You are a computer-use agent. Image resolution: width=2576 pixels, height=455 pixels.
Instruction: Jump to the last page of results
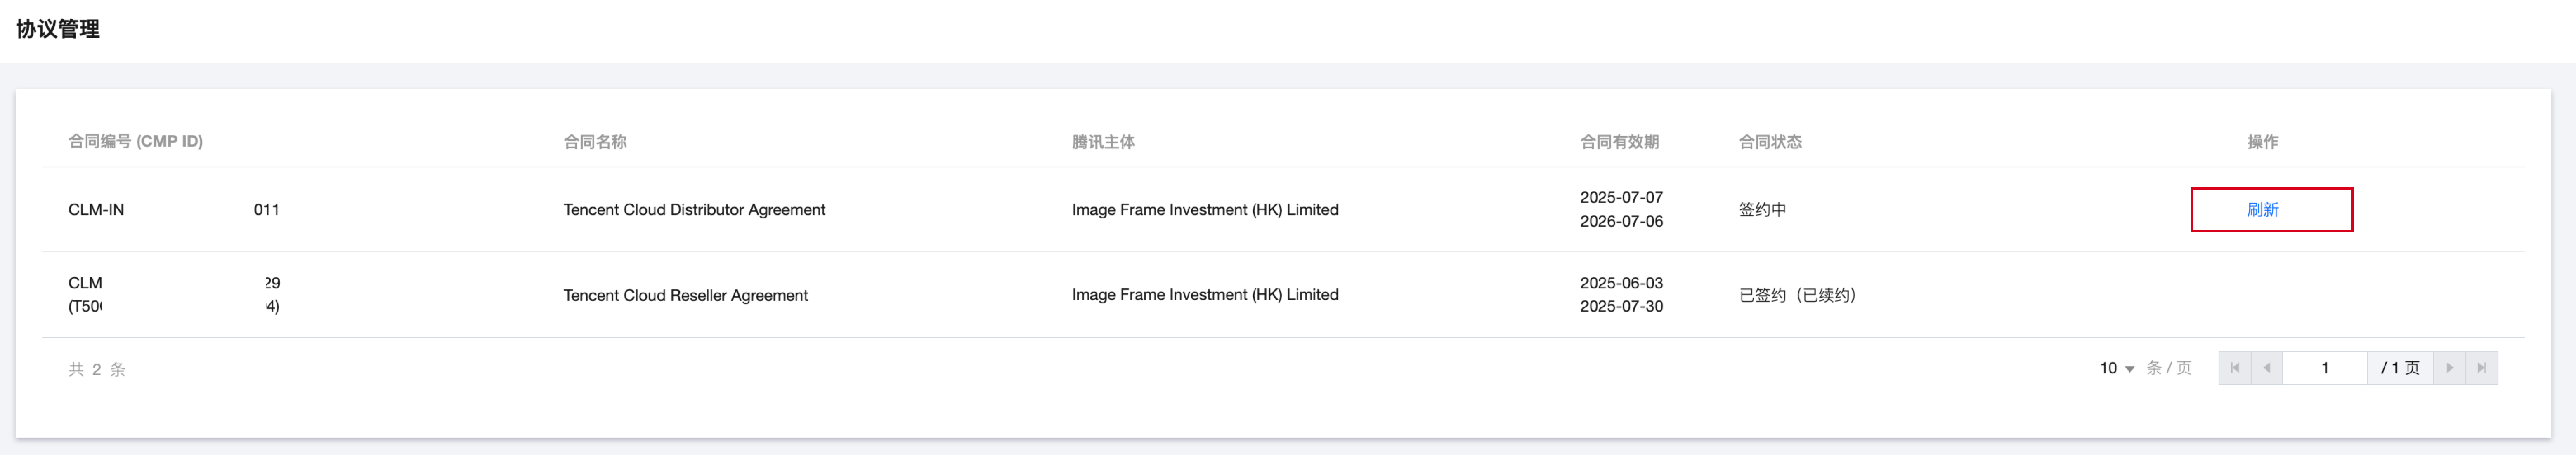pyautogui.click(x=2482, y=368)
